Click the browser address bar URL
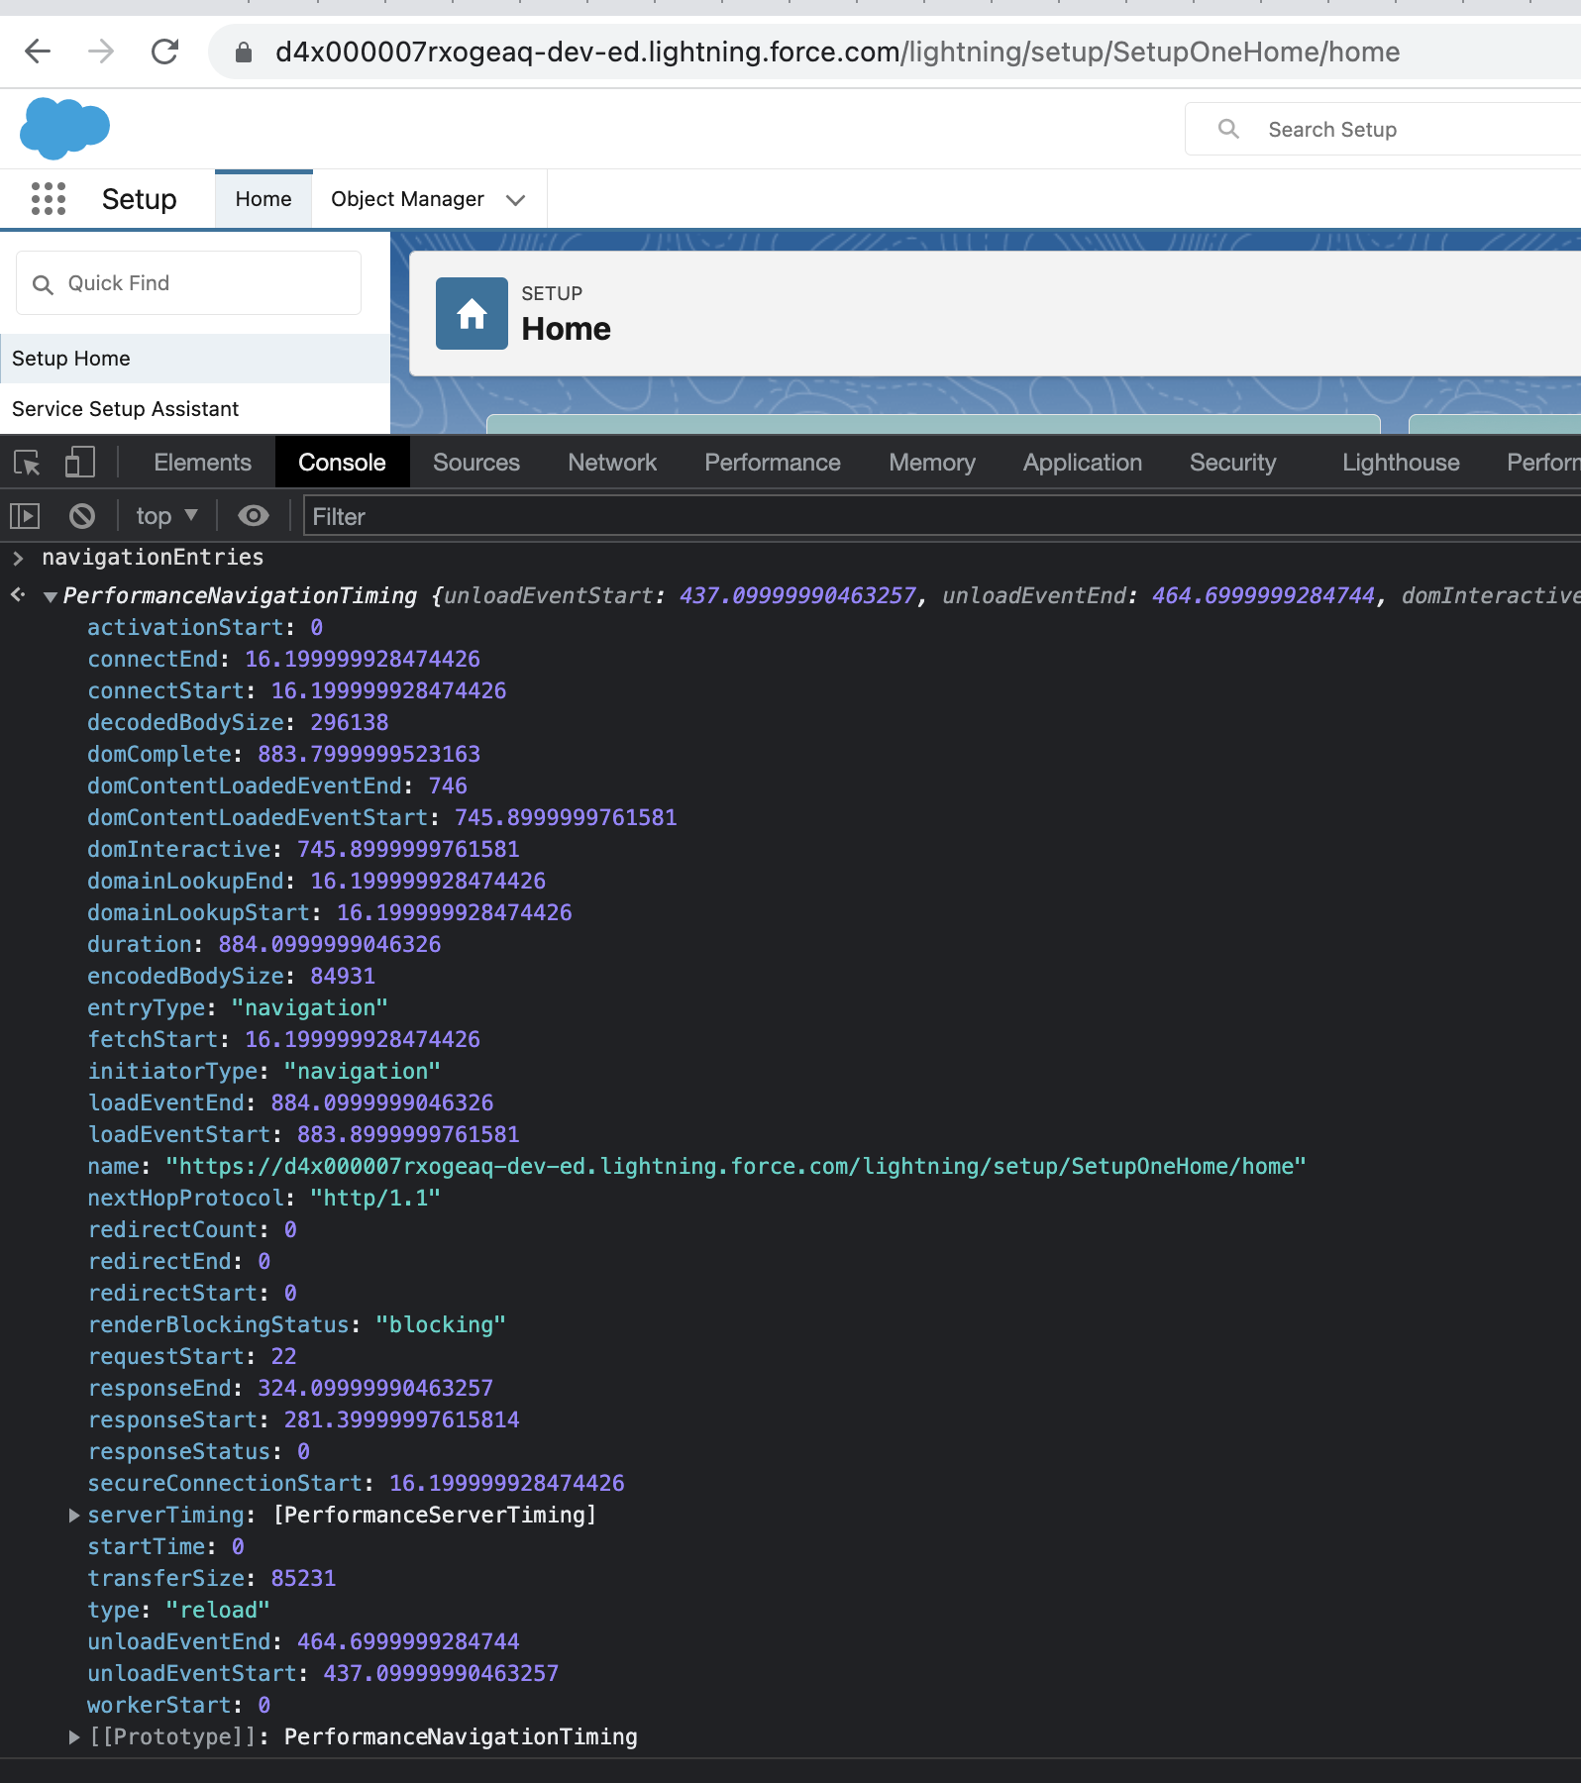Viewport: 1581px width, 1783px height. tap(837, 52)
